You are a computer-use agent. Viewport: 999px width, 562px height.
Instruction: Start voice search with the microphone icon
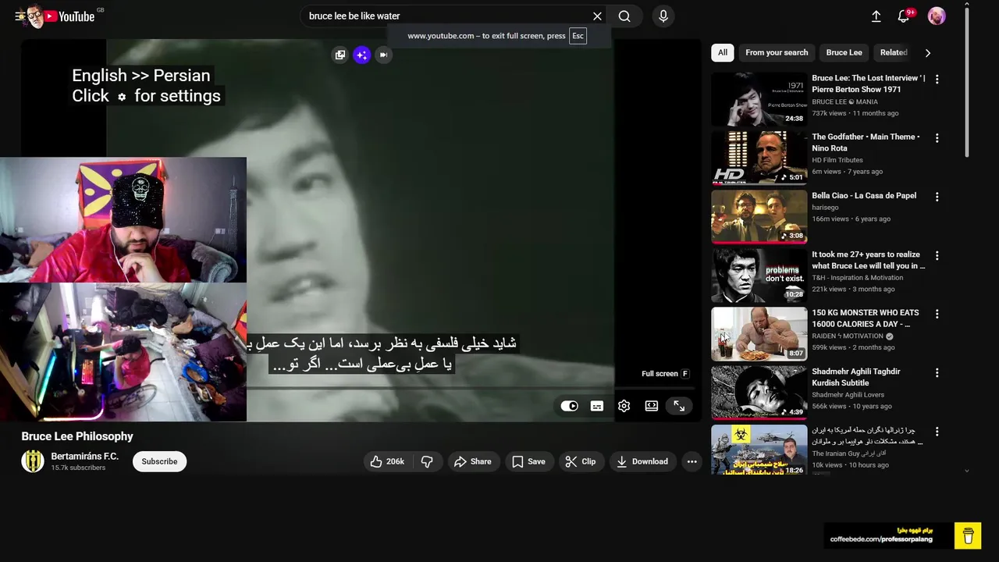(x=663, y=16)
